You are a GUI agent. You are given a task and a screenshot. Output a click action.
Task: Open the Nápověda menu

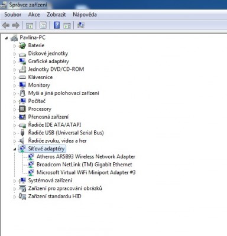[x=85, y=15]
